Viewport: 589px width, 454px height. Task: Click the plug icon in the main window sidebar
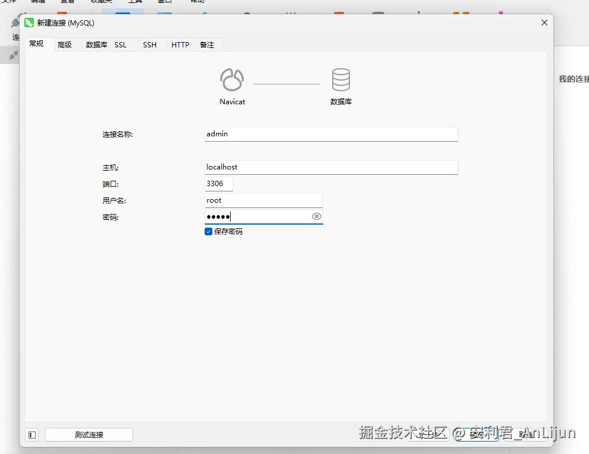coord(14,56)
